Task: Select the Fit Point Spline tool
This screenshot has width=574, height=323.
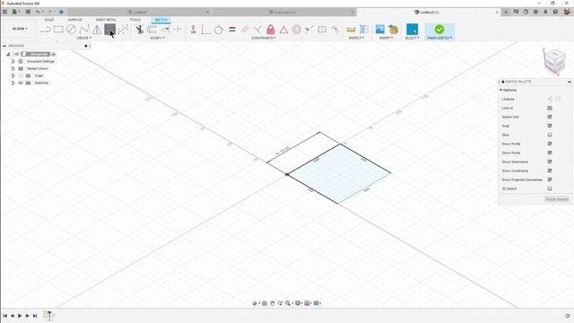Action: tap(123, 30)
